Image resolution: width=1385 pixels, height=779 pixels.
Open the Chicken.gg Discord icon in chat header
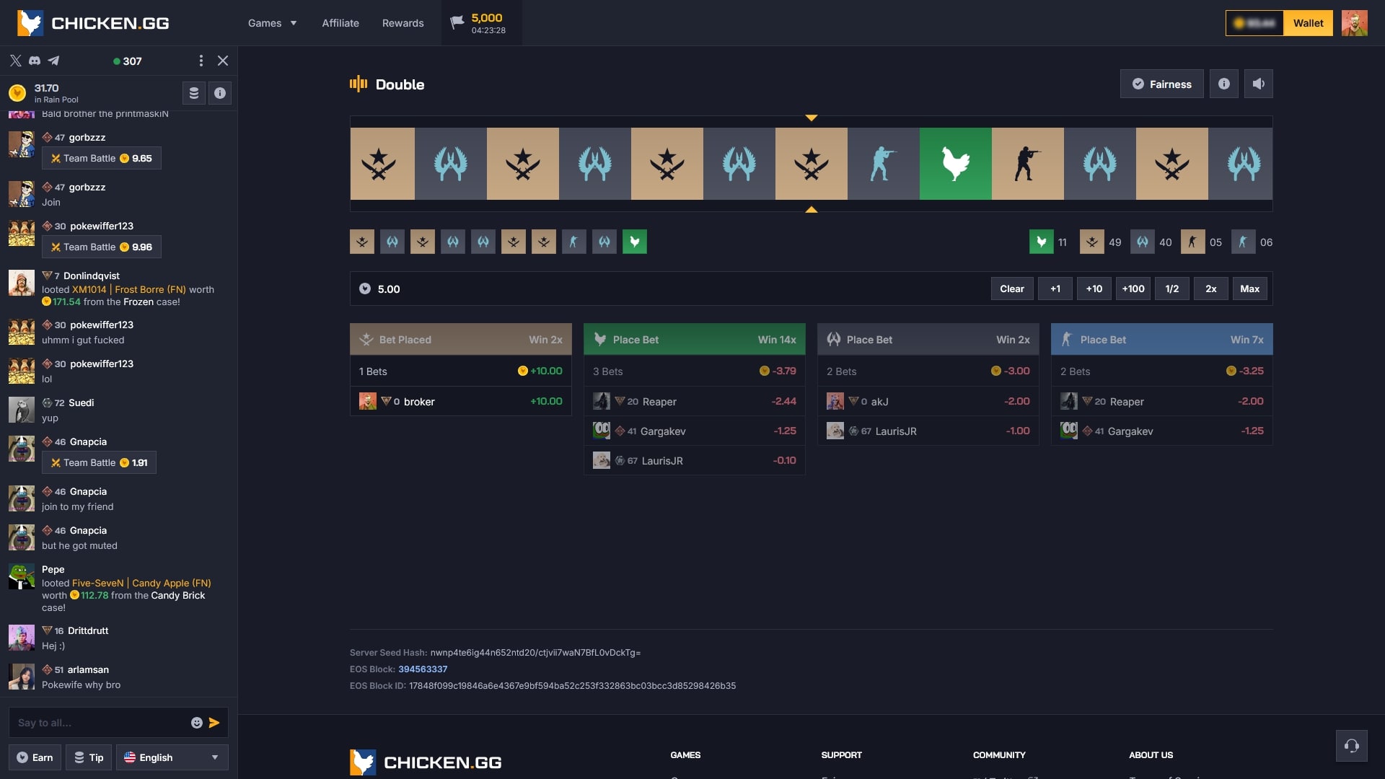(35, 61)
